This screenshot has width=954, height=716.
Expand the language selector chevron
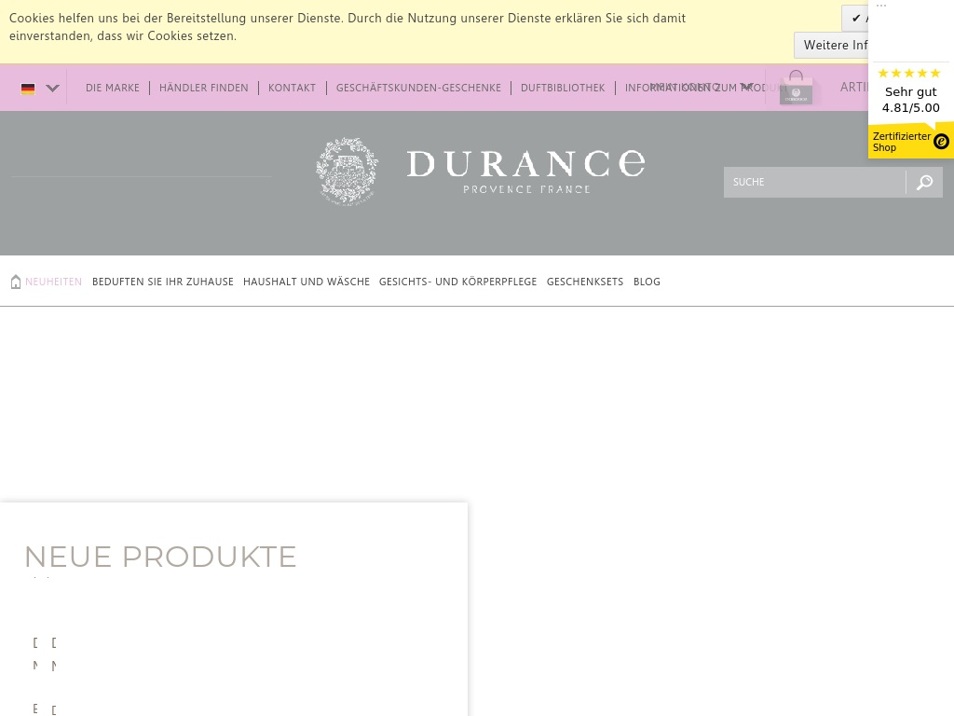[53, 89]
